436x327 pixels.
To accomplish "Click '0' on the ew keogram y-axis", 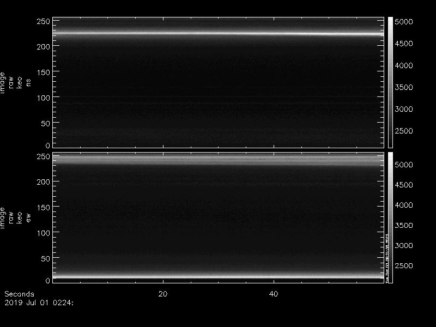I will coord(48,281).
